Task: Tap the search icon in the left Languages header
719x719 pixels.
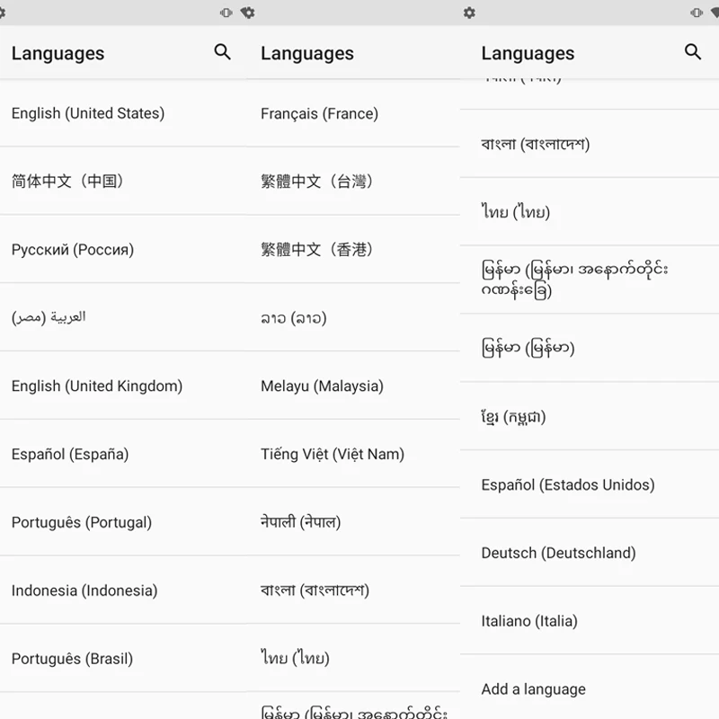Action: click(x=222, y=52)
